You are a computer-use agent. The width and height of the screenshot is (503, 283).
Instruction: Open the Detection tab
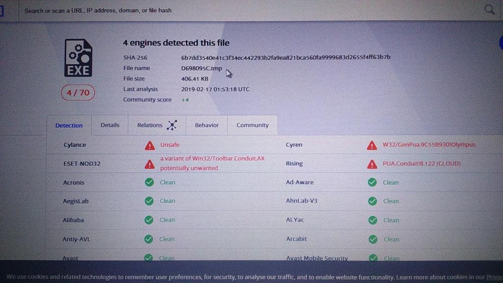click(69, 125)
